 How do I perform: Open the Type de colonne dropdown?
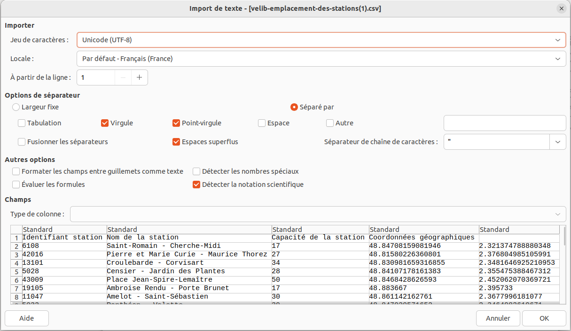[558, 214]
